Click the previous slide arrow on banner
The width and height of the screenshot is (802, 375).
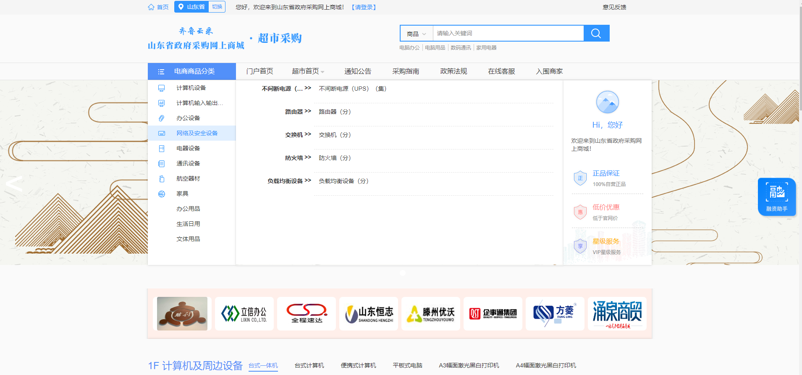14,184
